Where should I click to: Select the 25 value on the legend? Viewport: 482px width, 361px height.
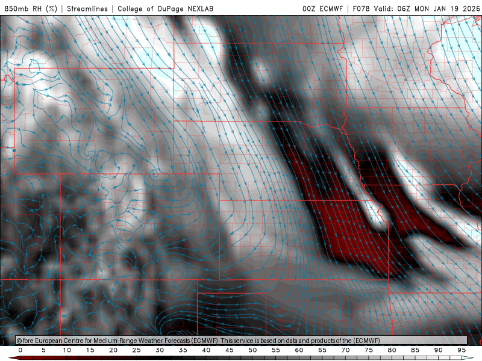(137, 350)
